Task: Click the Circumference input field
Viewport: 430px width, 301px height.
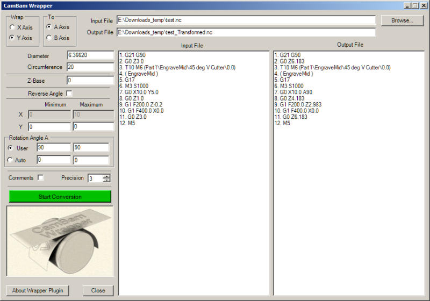Action: pos(90,67)
